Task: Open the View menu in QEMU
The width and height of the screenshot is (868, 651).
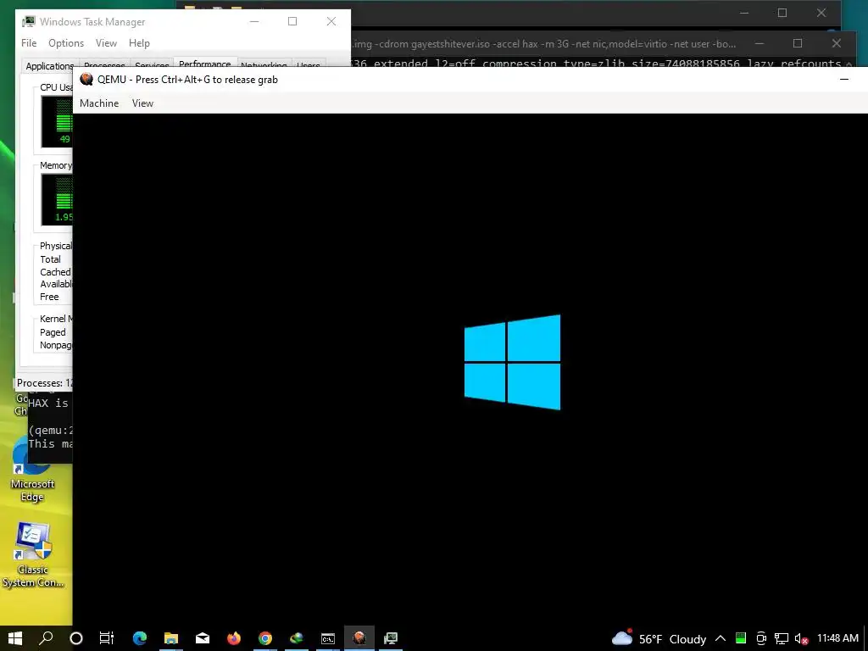Action: (142, 103)
